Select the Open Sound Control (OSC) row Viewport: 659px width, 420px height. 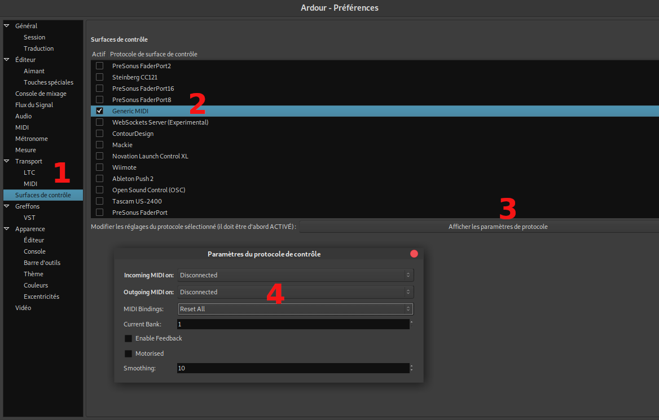tap(375, 190)
